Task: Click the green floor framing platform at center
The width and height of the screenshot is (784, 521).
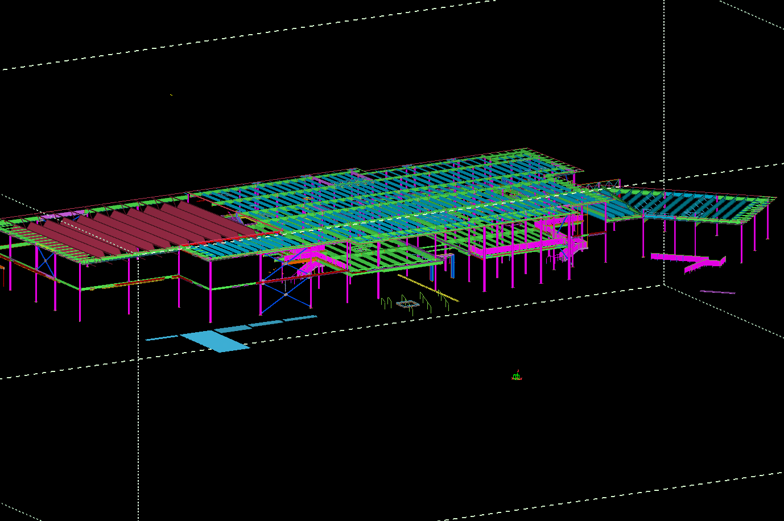Action: [x=393, y=259]
